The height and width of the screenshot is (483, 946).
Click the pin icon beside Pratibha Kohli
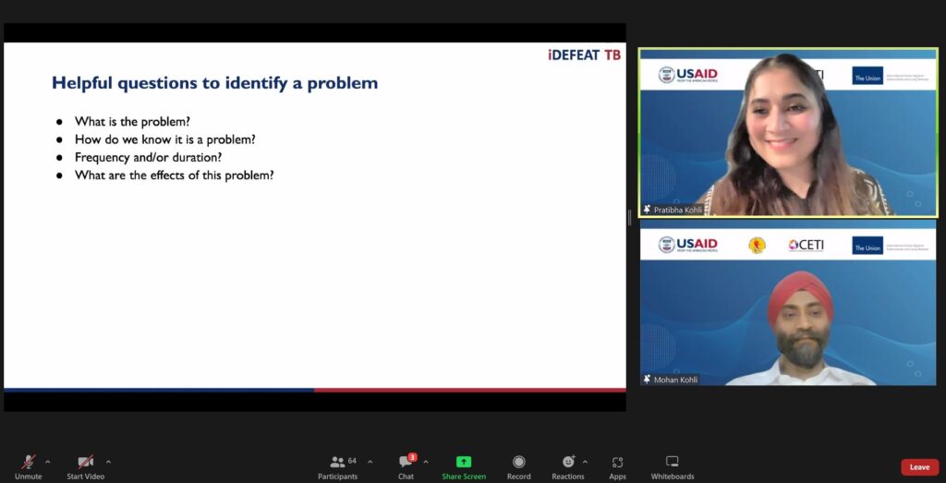point(647,210)
